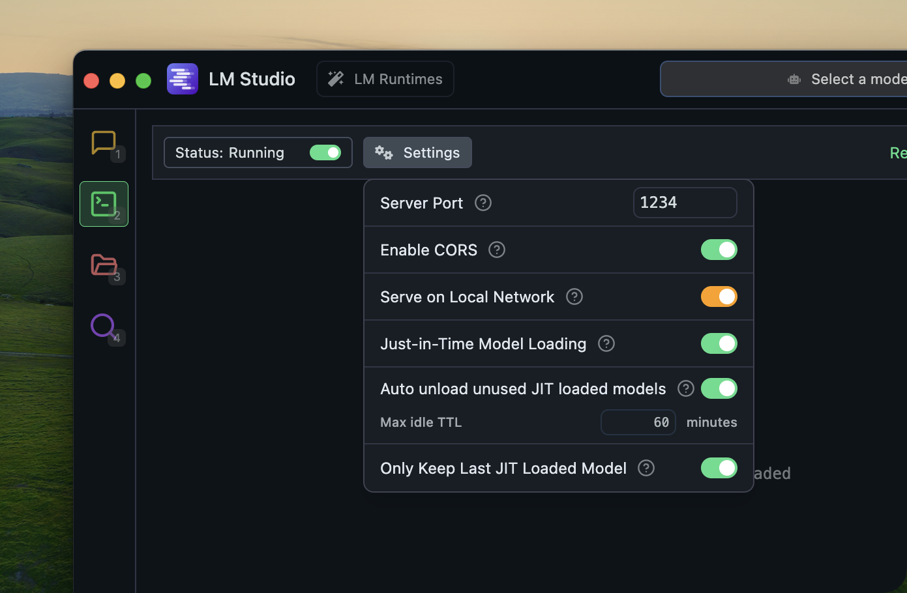Open LM Runtimes
The height and width of the screenshot is (593, 907).
coord(385,79)
